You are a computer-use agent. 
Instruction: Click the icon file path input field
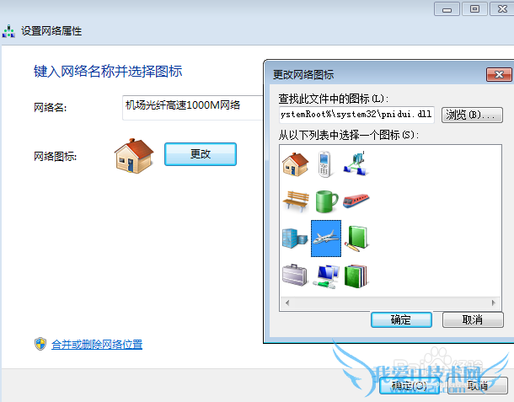coord(356,115)
